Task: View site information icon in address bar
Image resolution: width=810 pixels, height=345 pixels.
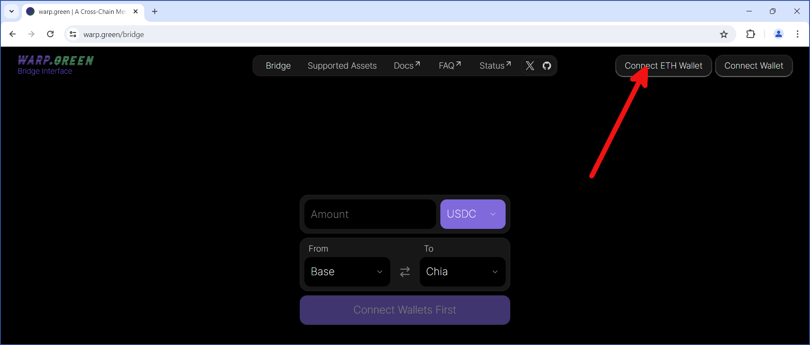Action: pos(73,34)
